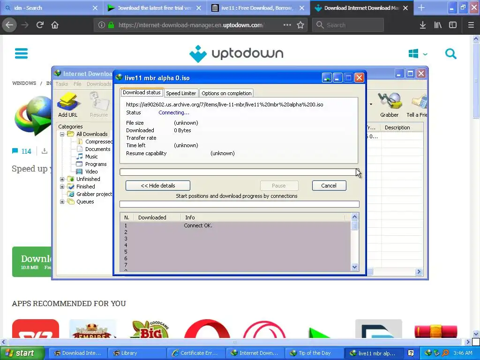Click the Cancel button in download dialog
The height and width of the screenshot is (360, 480).
point(329,186)
